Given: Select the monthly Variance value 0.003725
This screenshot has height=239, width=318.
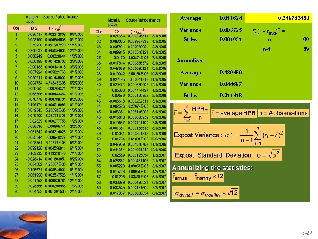Looking at the screenshot, I should click(231, 30).
